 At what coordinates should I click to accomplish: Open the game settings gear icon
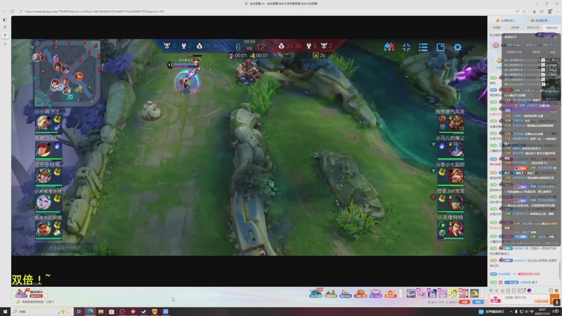point(458,47)
